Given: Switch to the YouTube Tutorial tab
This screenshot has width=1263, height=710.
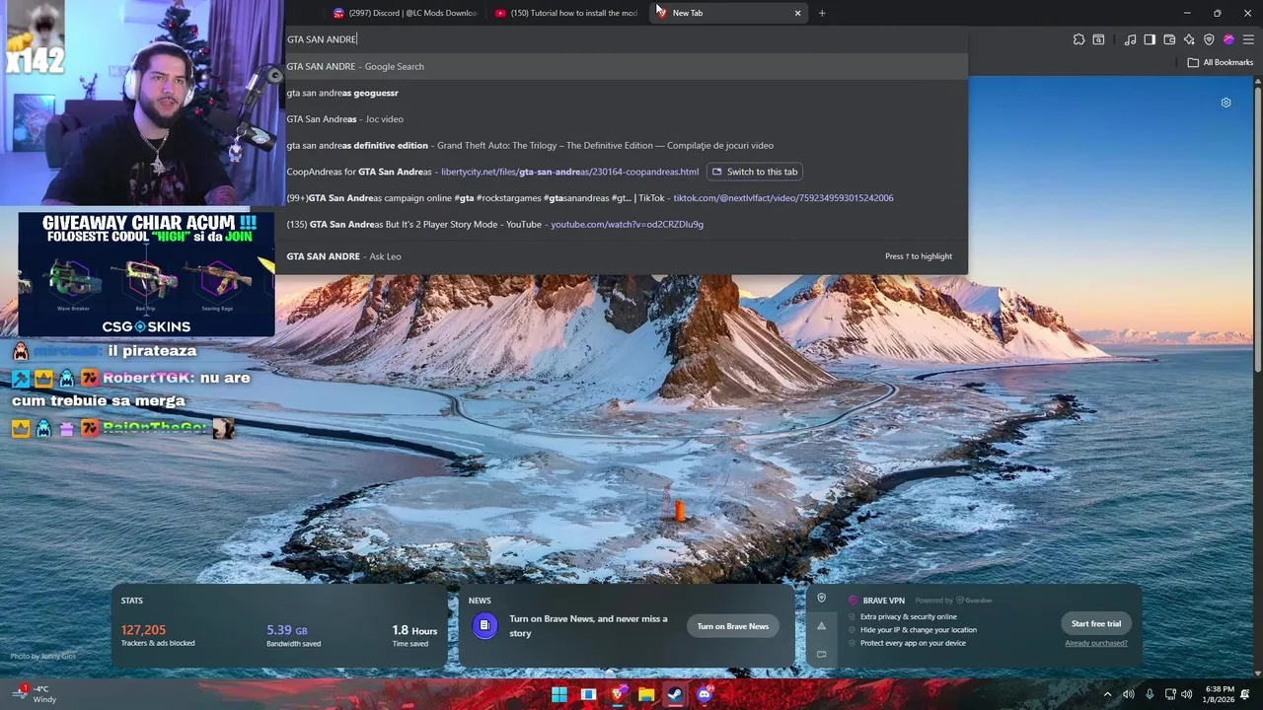Looking at the screenshot, I should [566, 13].
